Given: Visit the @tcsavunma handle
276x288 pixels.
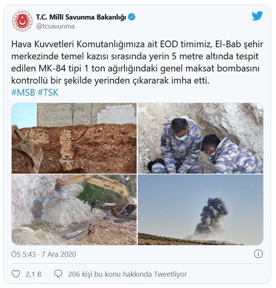Looking at the screenshot, I should [55, 26].
